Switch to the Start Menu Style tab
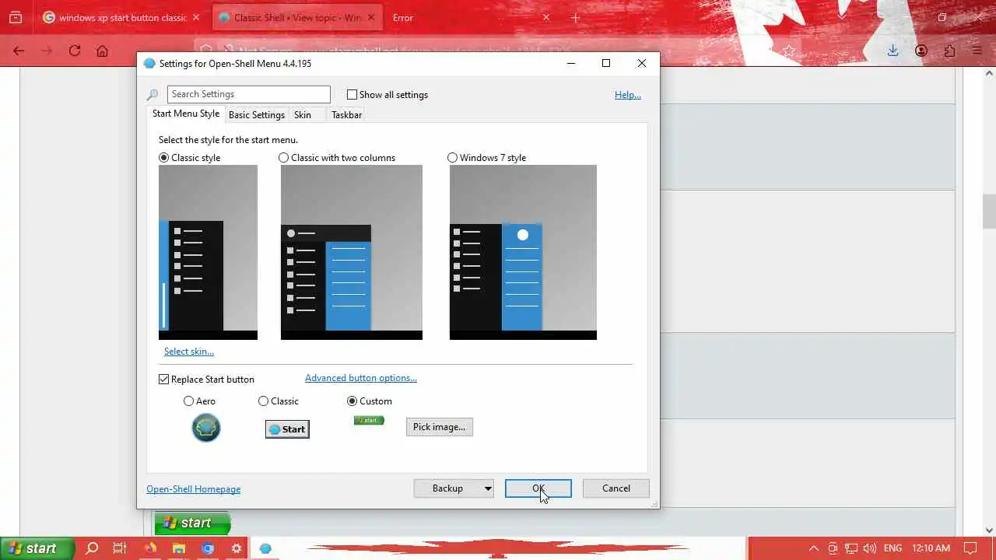This screenshot has height=560, width=996. pos(186,114)
